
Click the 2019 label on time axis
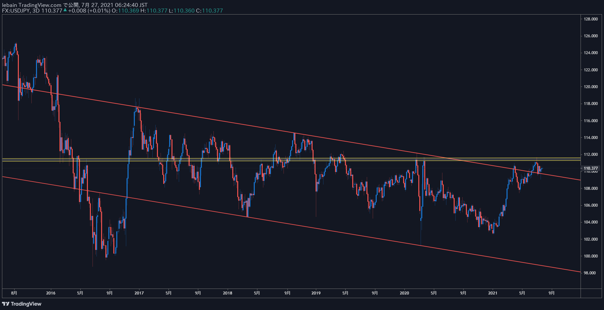[316, 293]
